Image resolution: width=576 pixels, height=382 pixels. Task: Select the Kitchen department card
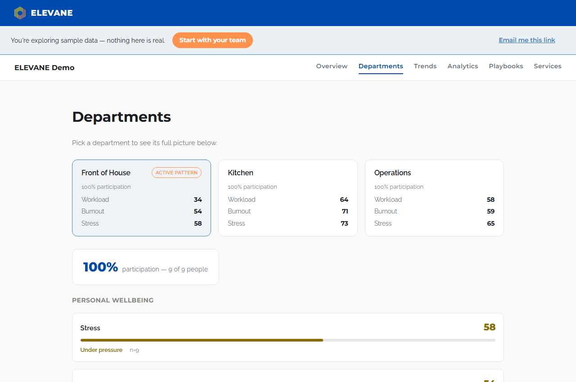point(288,198)
